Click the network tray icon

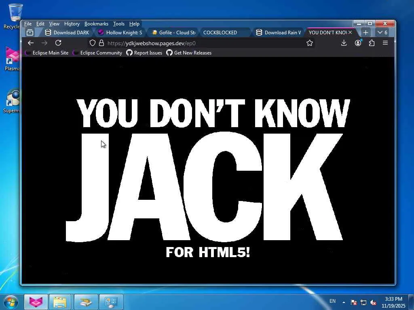(363, 302)
